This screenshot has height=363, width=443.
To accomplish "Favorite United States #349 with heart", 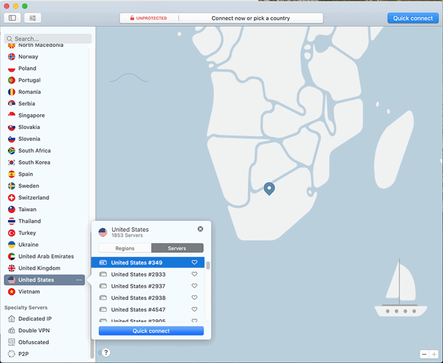I will coord(194,263).
